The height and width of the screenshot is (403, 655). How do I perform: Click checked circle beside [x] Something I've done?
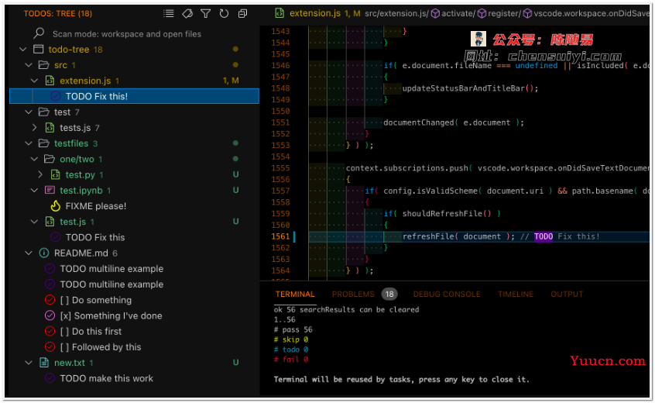pyautogui.click(x=50, y=315)
